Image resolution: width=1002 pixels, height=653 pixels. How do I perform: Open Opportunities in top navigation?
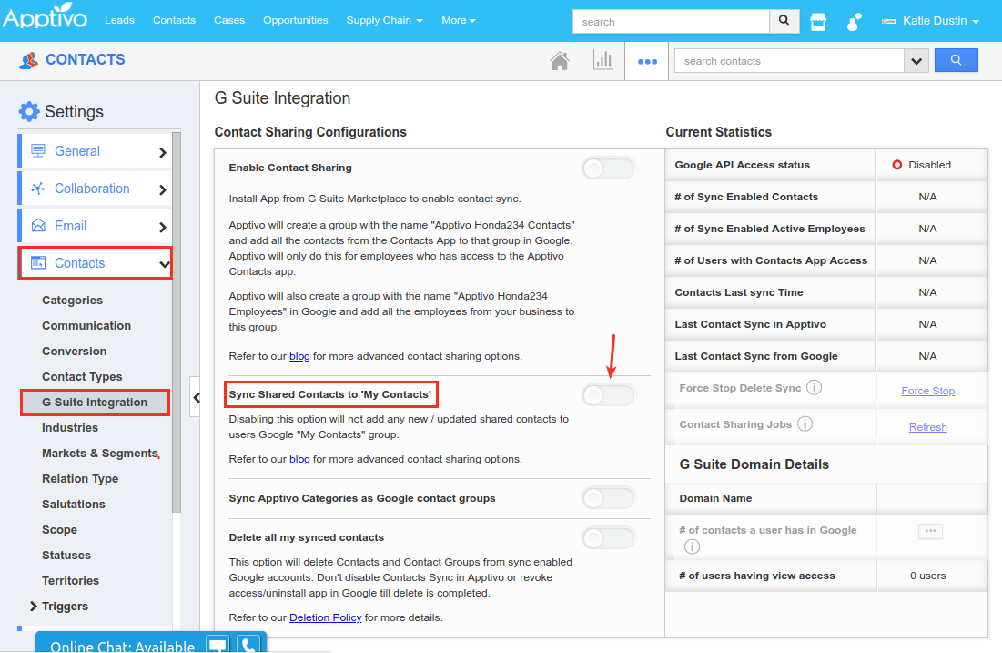(295, 20)
